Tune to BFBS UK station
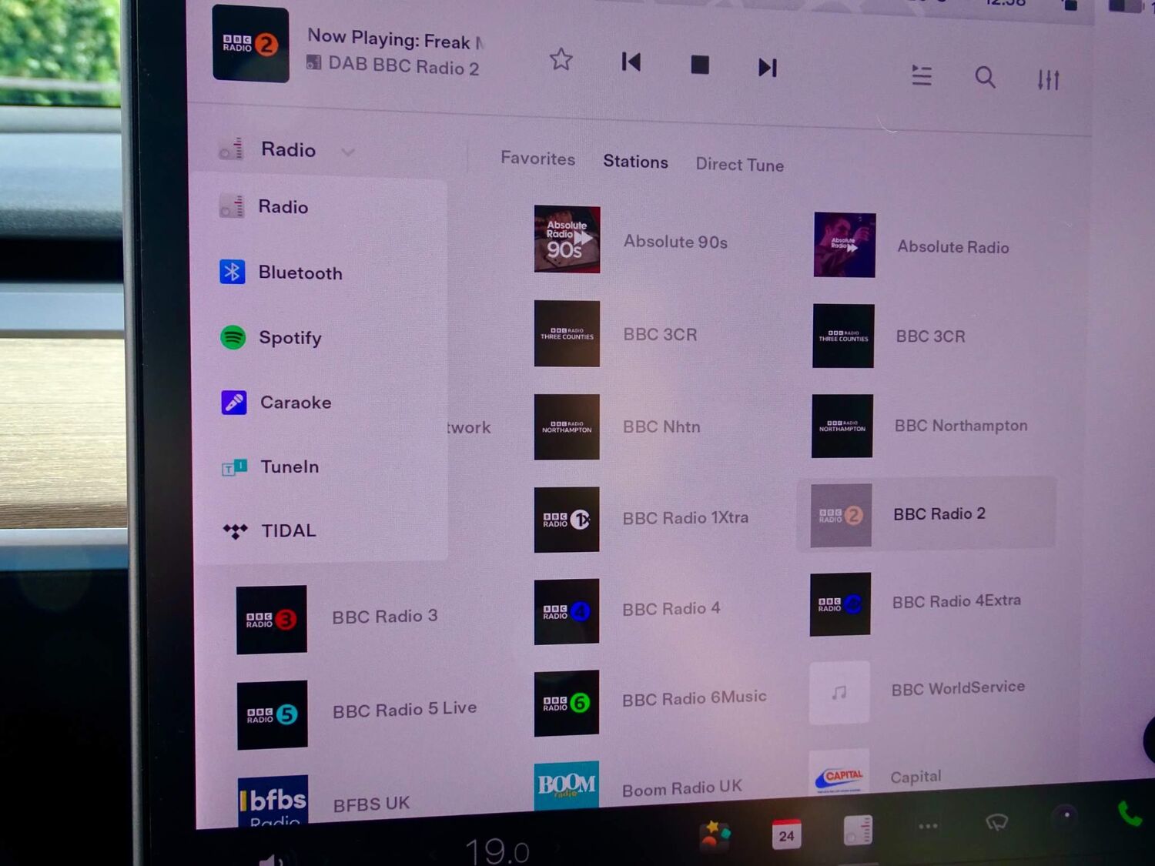The image size is (1155, 866). [x=371, y=804]
